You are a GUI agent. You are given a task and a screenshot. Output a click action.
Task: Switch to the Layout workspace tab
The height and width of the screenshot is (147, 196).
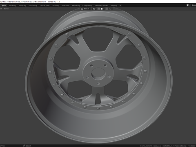(x=3, y=6)
